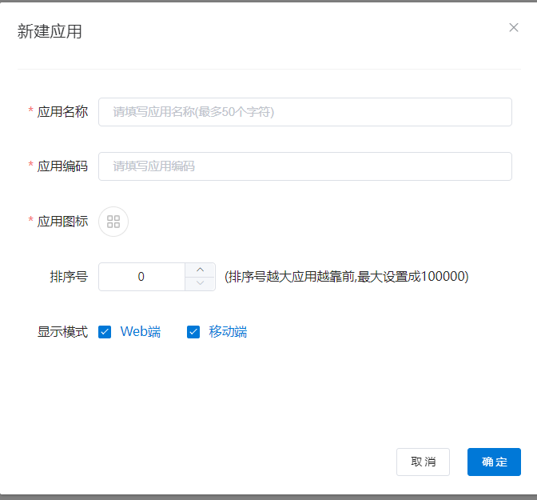Click the 应用图标 field label
The height and width of the screenshot is (500, 537).
point(62,222)
